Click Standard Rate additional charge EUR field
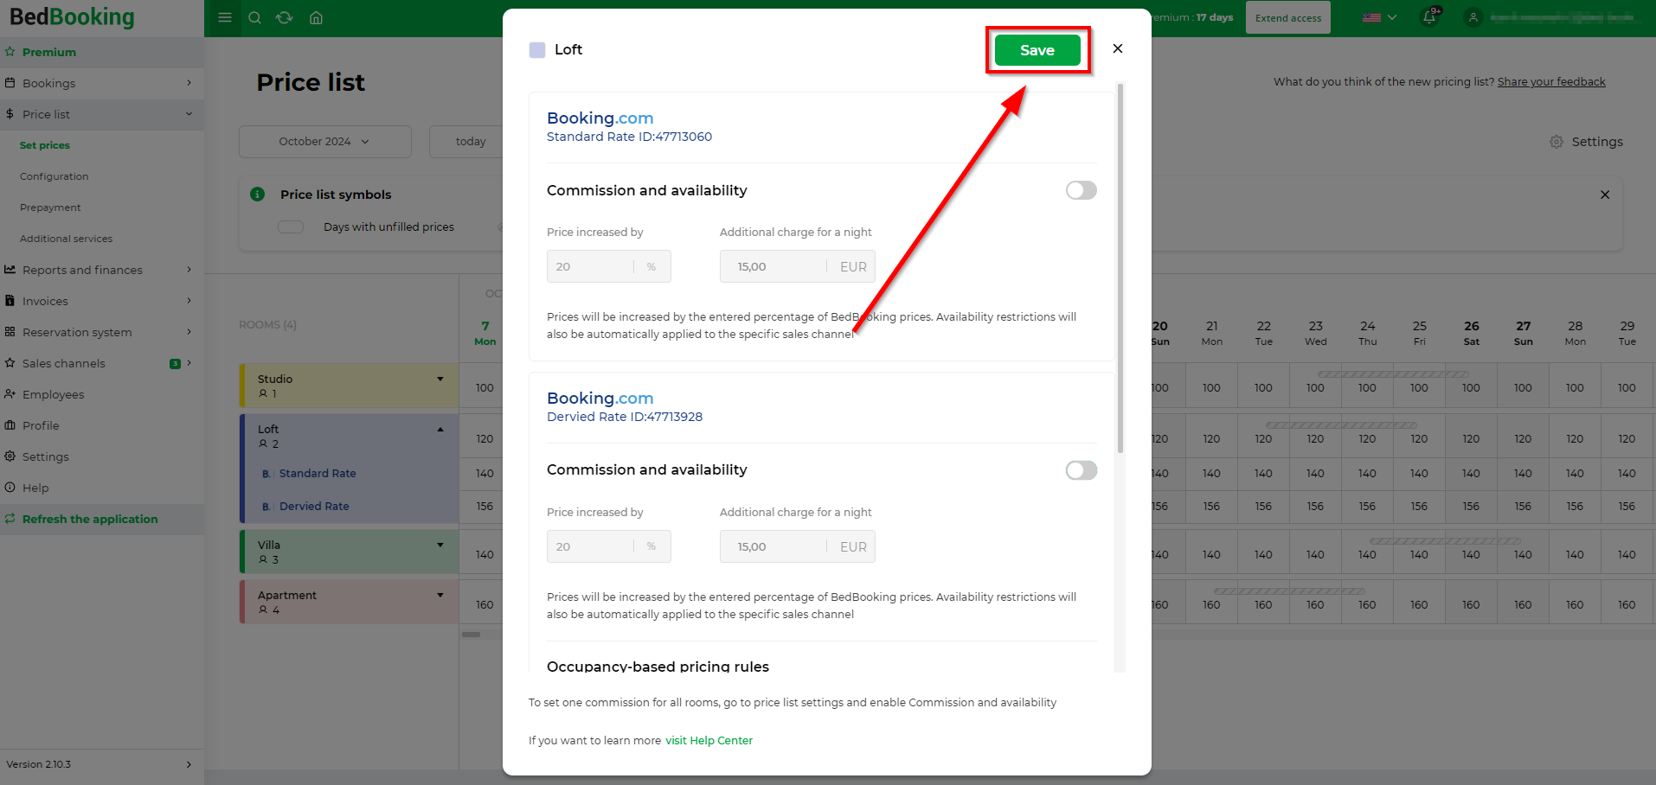 coord(797,266)
